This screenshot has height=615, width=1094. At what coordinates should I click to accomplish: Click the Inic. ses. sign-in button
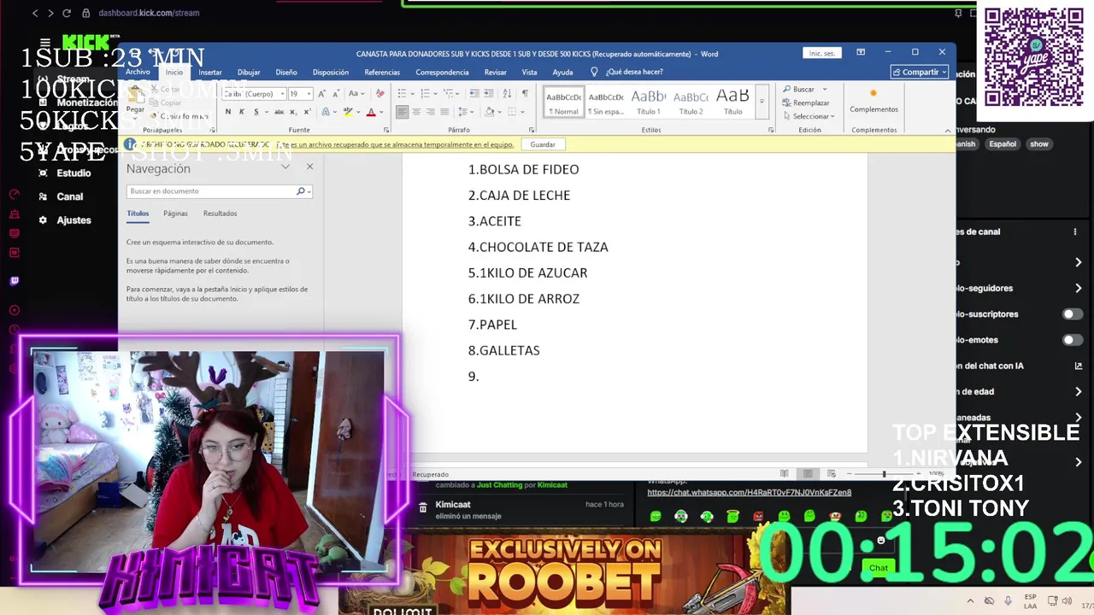822,53
